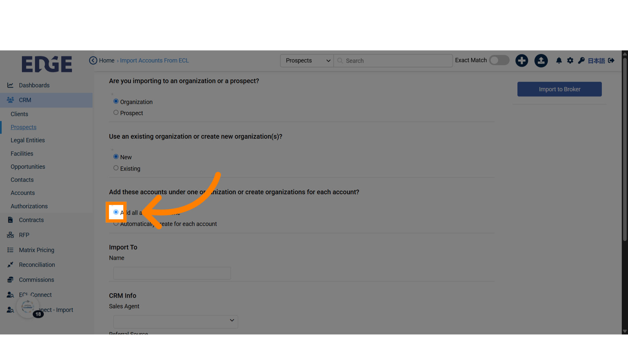
Task: Open Contracts in sidebar
Action: click(x=31, y=220)
